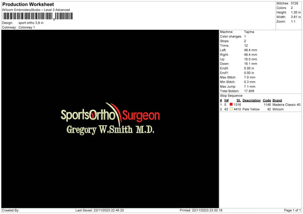Image resolution: width=303 pixels, height=214 pixels.
Task: Click the Max Stitch value 7.0 mm
Action: point(249,77)
